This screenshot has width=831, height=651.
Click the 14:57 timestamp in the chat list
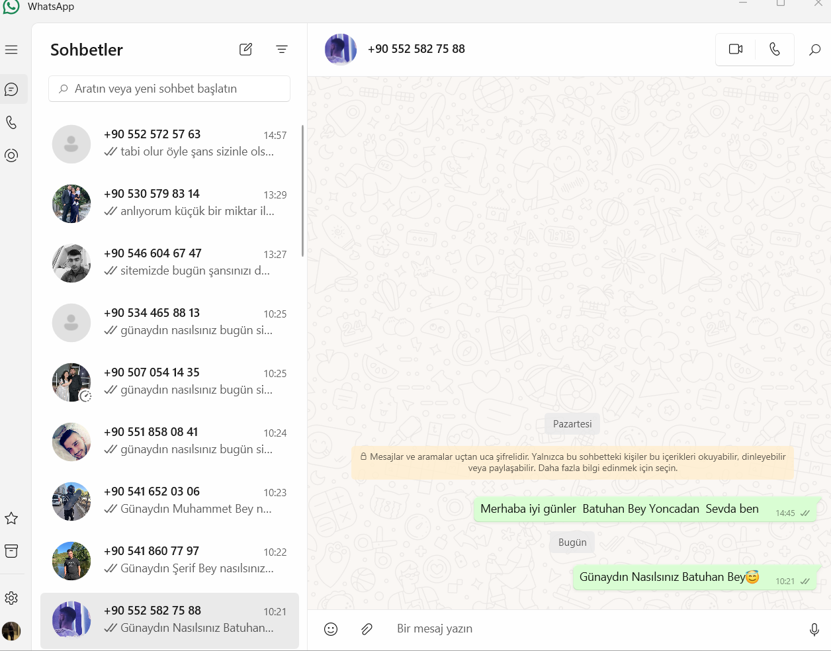tap(275, 136)
